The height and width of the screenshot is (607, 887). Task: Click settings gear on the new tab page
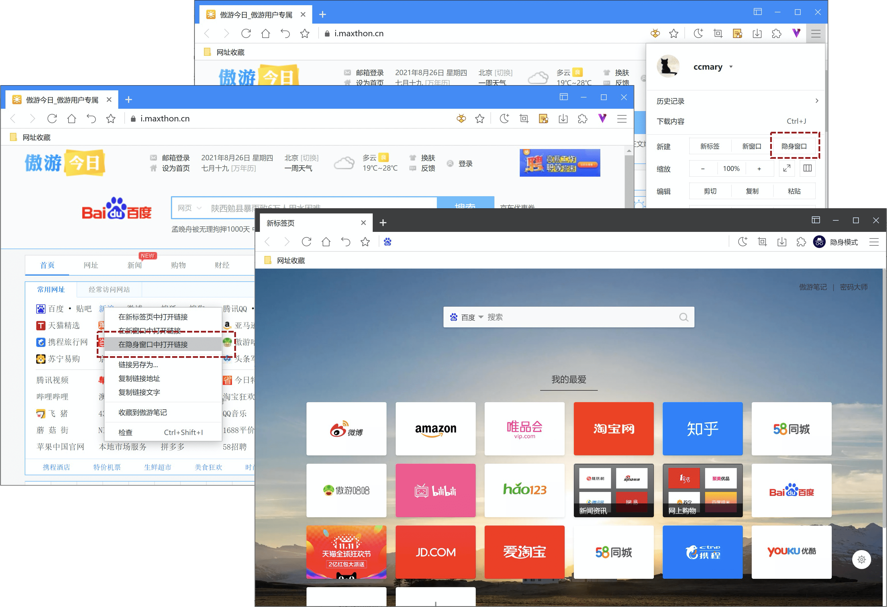861,560
